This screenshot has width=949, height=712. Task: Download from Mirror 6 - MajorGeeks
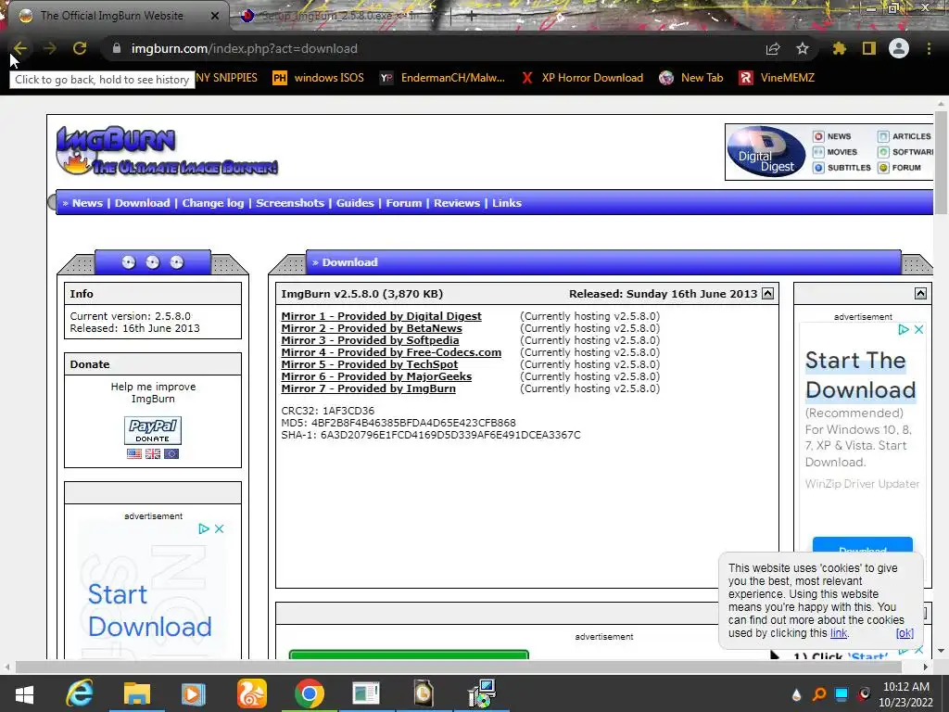coord(376,376)
